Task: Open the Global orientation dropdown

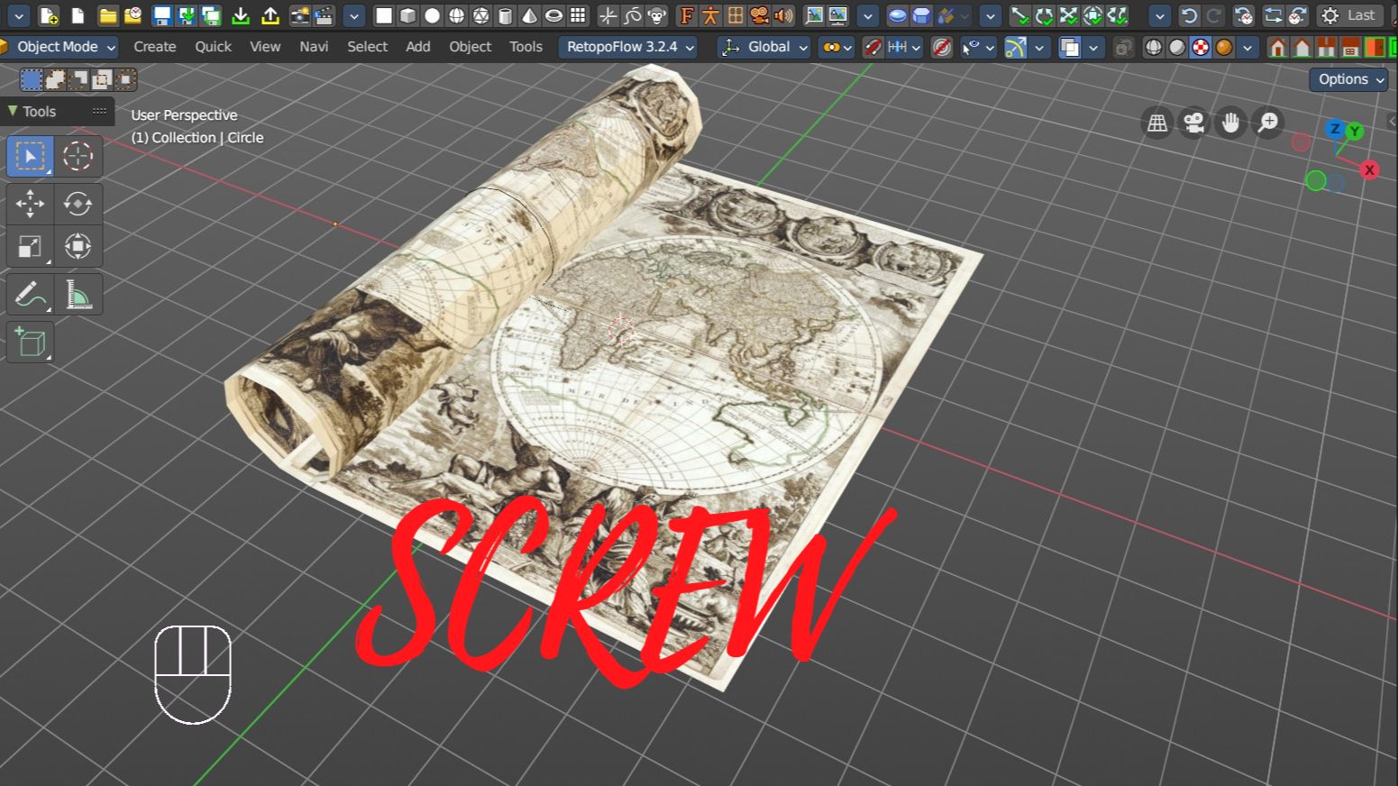Action: (764, 47)
